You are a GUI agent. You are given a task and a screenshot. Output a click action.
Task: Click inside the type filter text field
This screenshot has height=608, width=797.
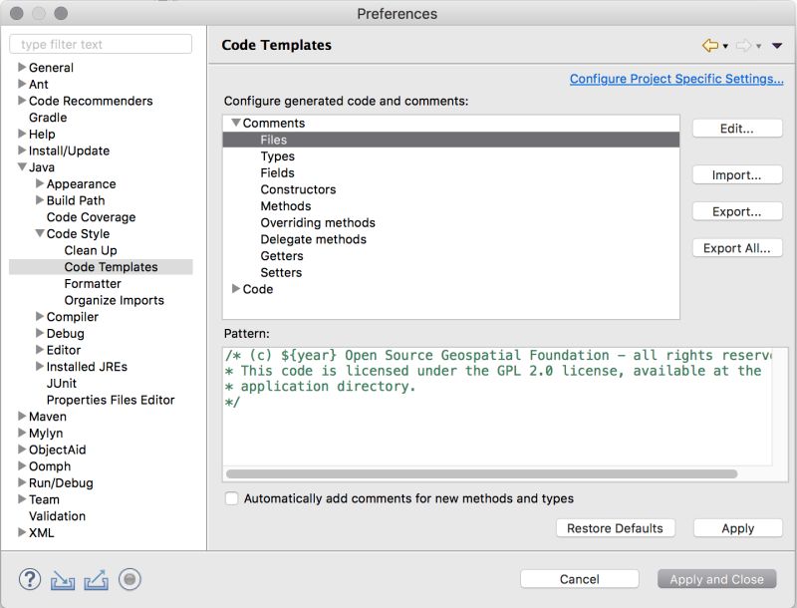tap(100, 44)
